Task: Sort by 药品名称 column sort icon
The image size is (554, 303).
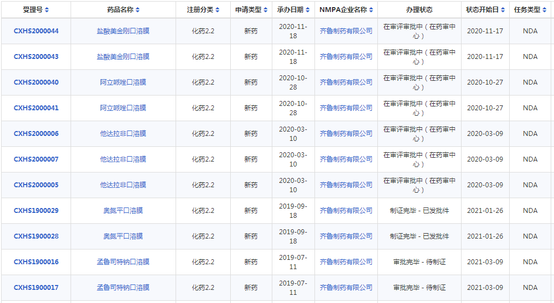Action: tap(137, 10)
